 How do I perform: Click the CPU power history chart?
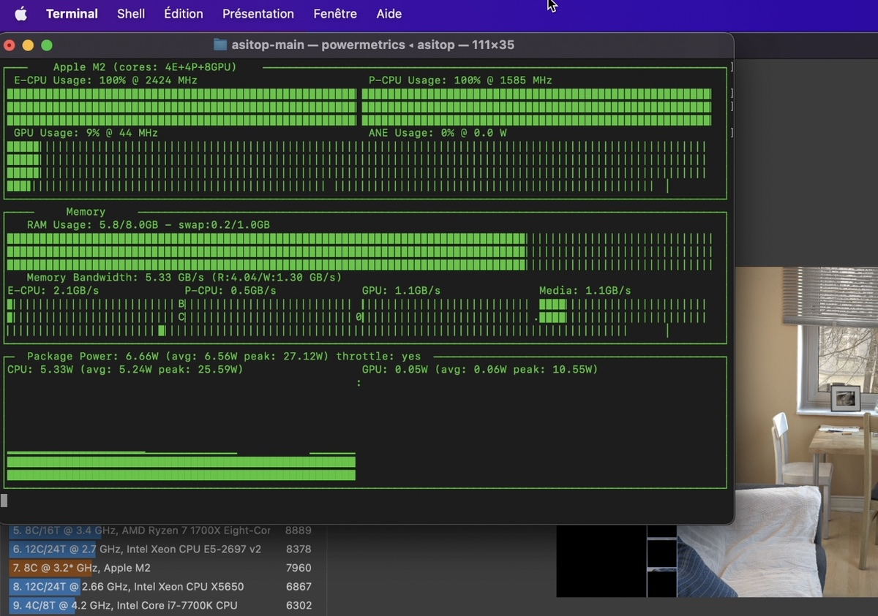pos(181,466)
